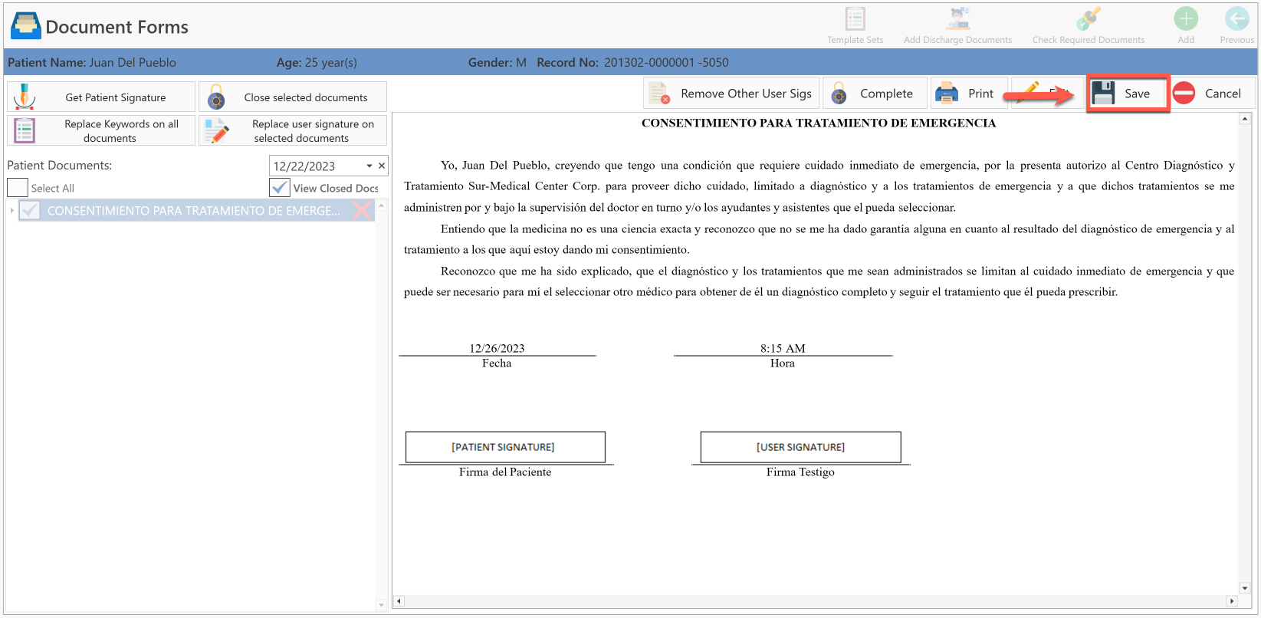Screen dimensions: 1261x618
Task: Click the Complete button
Action: point(875,94)
